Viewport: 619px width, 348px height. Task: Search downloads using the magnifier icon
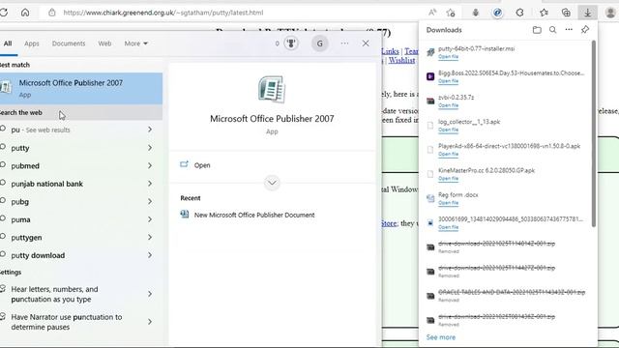552,30
